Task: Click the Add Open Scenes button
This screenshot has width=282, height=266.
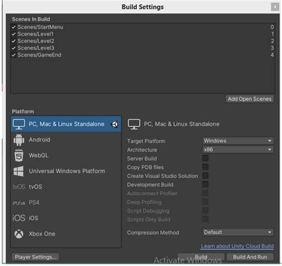Action: (x=250, y=99)
